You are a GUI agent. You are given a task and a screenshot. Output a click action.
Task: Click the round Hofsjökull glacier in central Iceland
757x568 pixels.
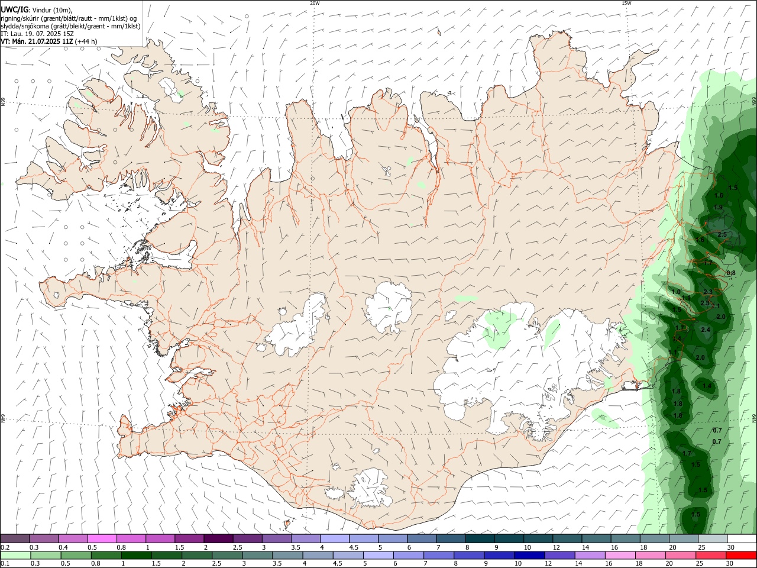[389, 306]
